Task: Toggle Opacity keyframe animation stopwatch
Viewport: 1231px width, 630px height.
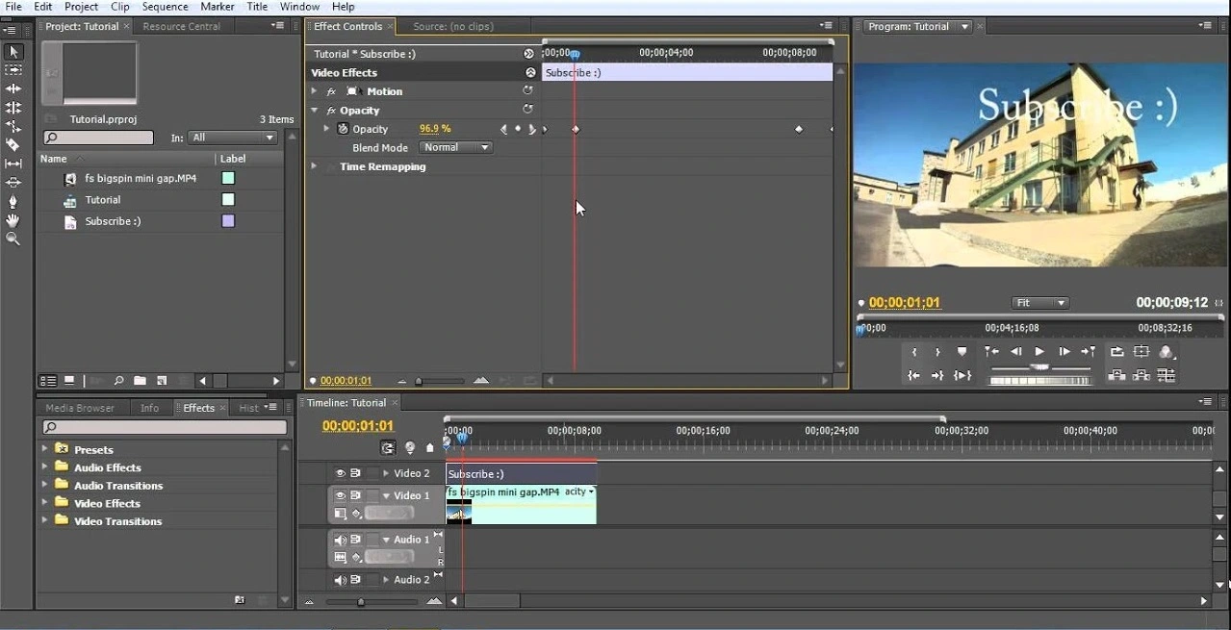Action: click(x=342, y=128)
